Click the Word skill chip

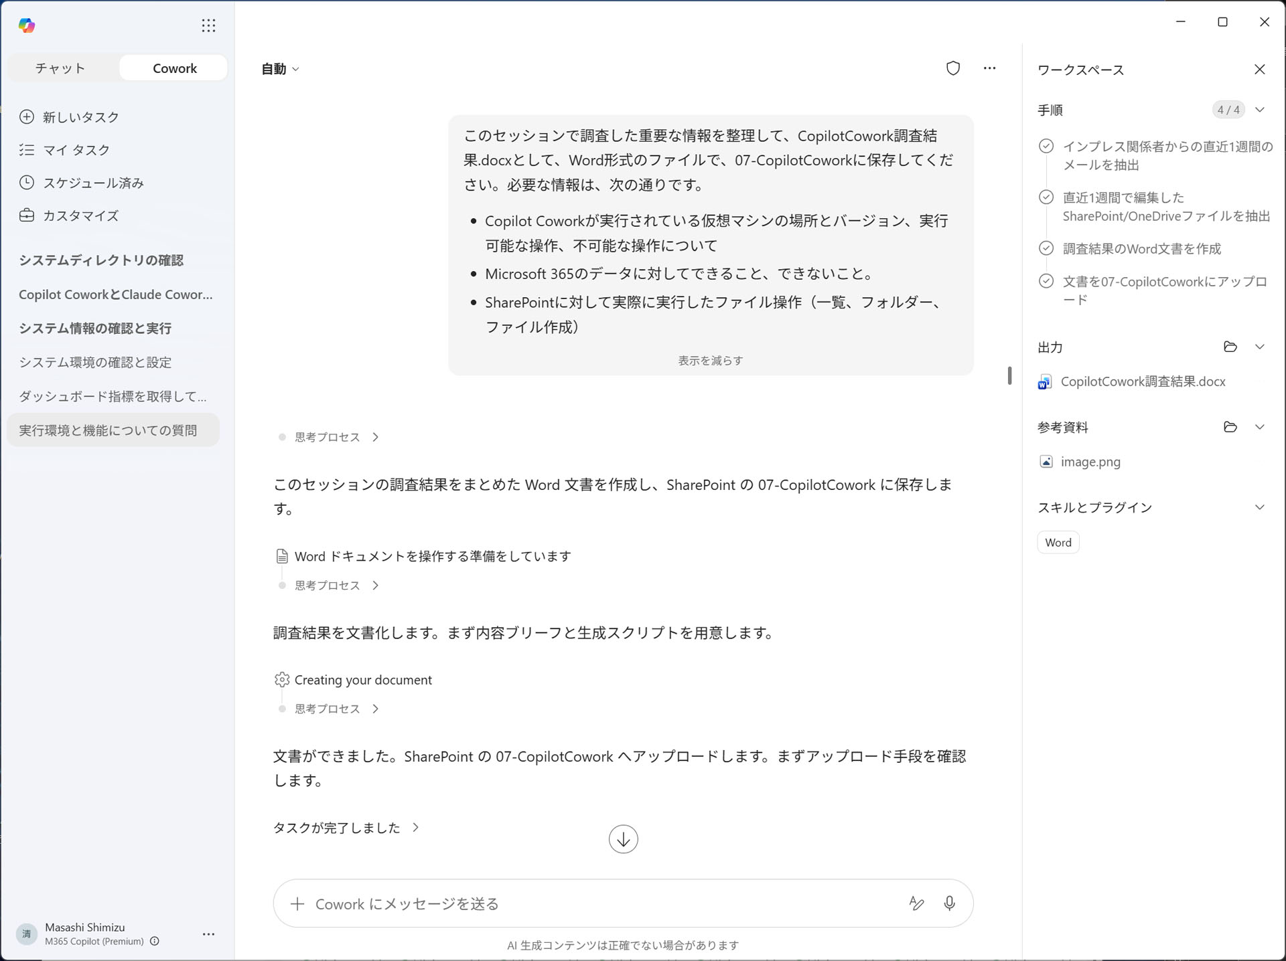(1058, 543)
